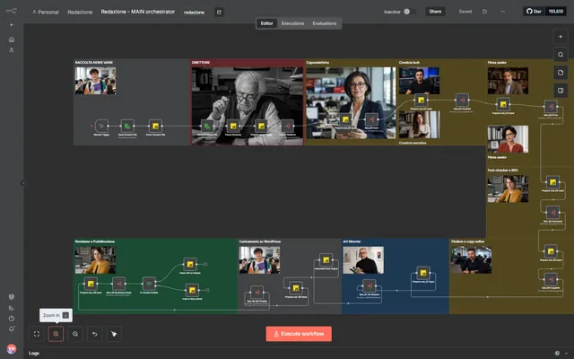Click the Share button
Screen dimensions: 574x359
(x=435, y=12)
